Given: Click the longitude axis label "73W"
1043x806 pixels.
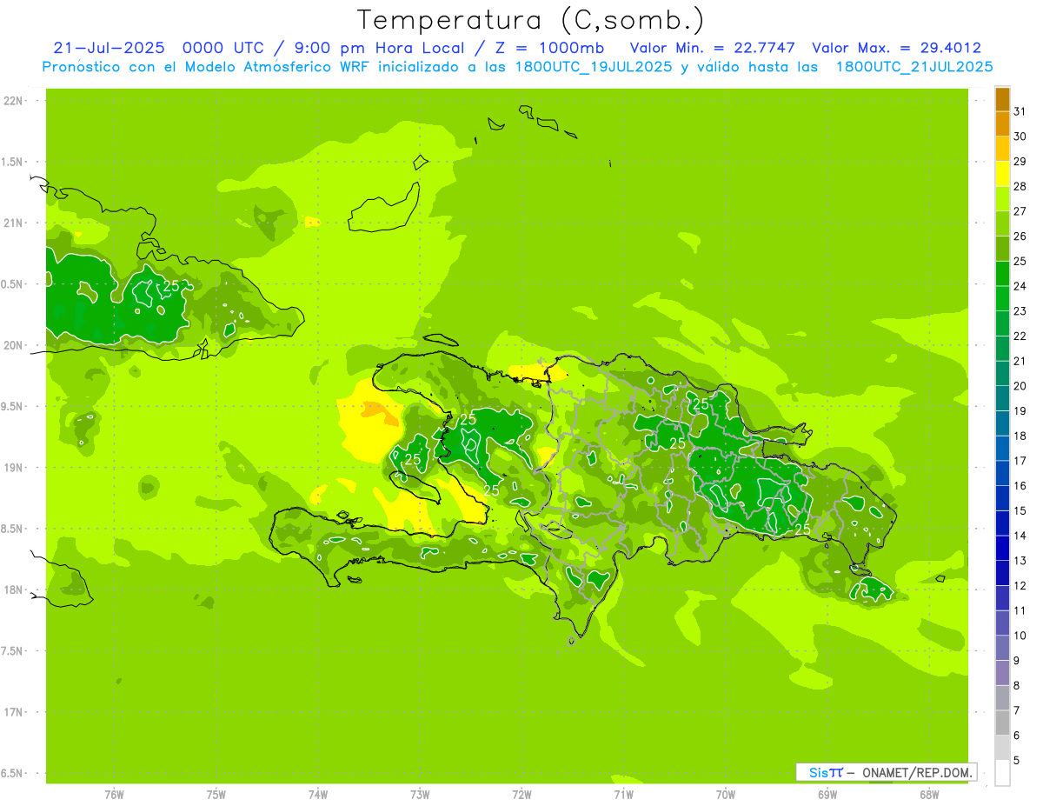Looking at the screenshot, I should (x=420, y=795).
